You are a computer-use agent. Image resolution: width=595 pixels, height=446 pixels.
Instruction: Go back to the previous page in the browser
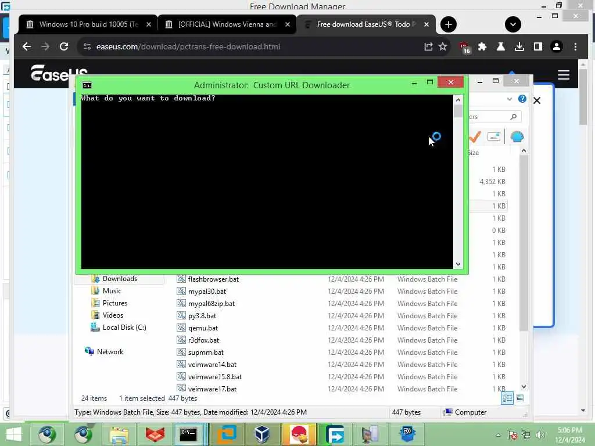[27, 46]
